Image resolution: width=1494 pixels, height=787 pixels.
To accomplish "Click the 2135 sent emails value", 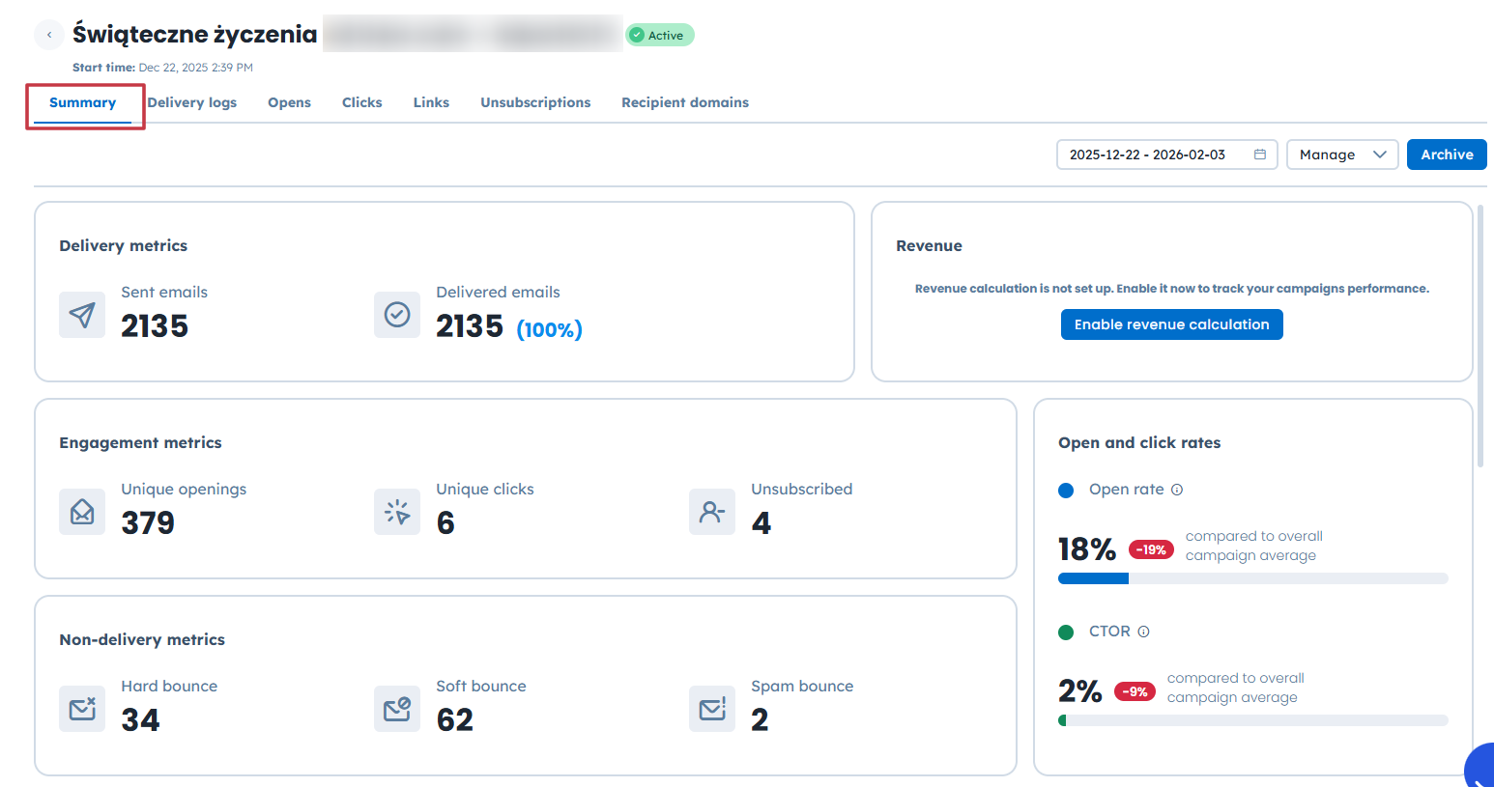I will click(155, 326).
